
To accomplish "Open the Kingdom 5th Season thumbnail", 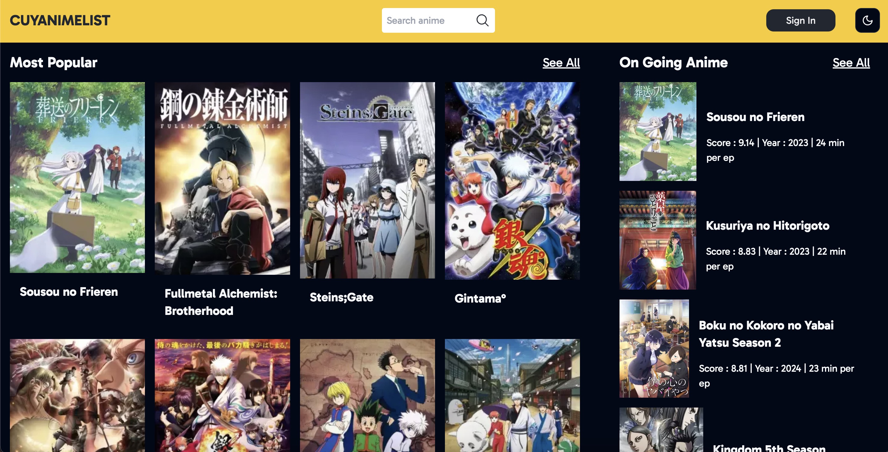I will coord(661,429).
